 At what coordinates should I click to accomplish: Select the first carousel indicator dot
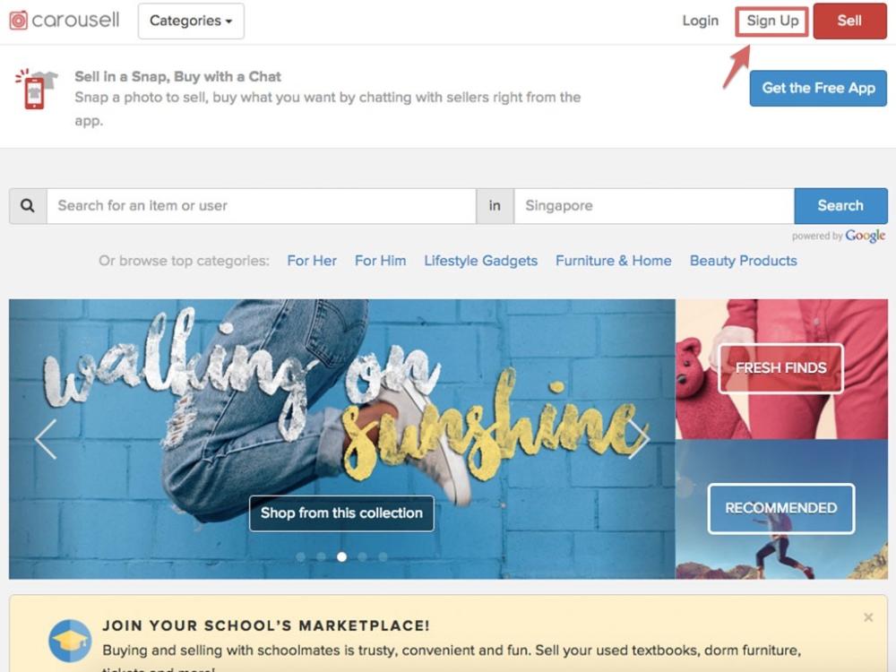[300, 556]
